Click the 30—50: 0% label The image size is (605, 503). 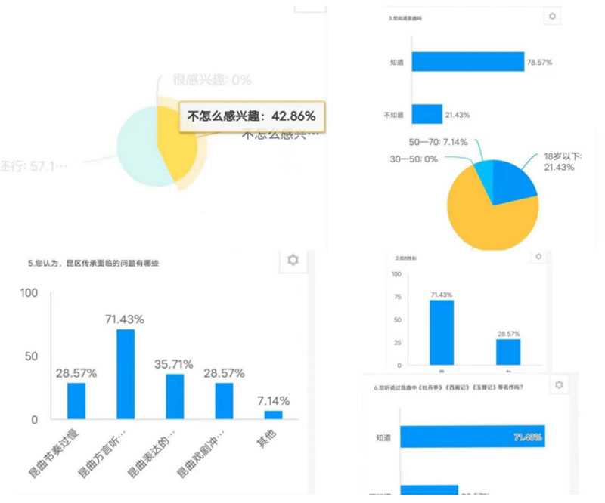click(414, 159)
